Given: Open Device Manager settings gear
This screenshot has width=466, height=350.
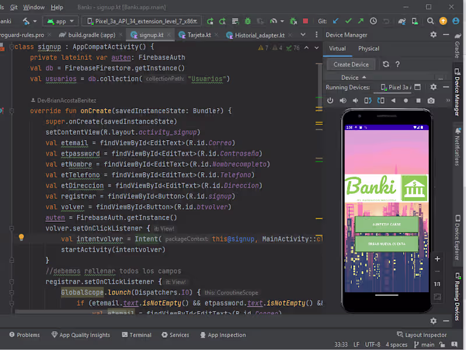Looking at the screenshot, I should click(x=433, y=35).
